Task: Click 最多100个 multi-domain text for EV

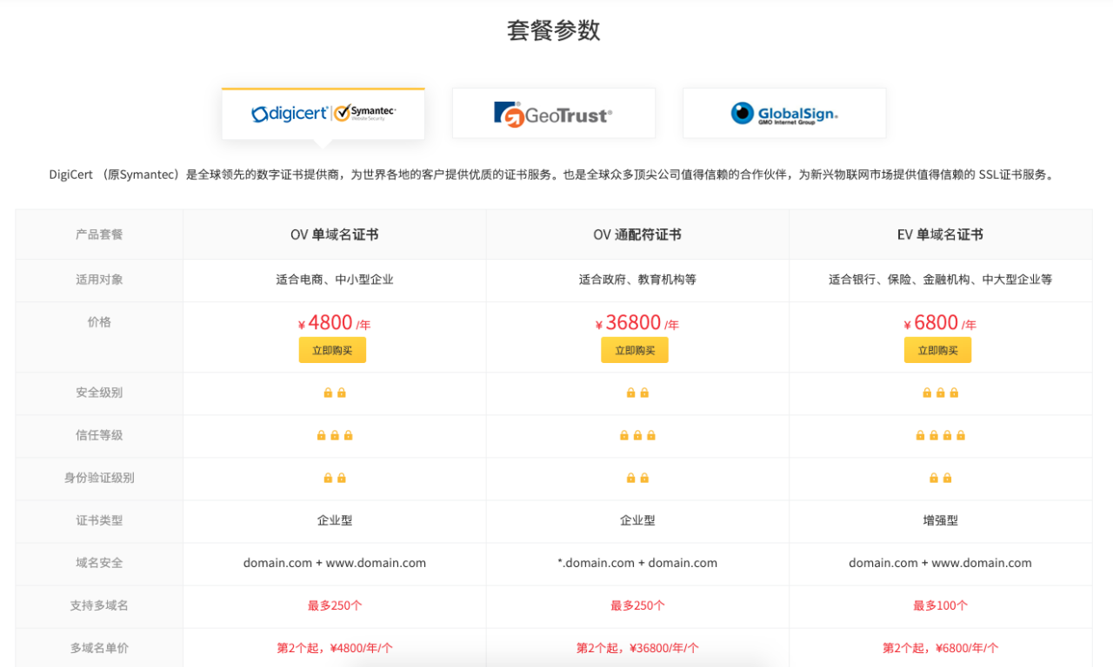Action: tap(940, 605)
